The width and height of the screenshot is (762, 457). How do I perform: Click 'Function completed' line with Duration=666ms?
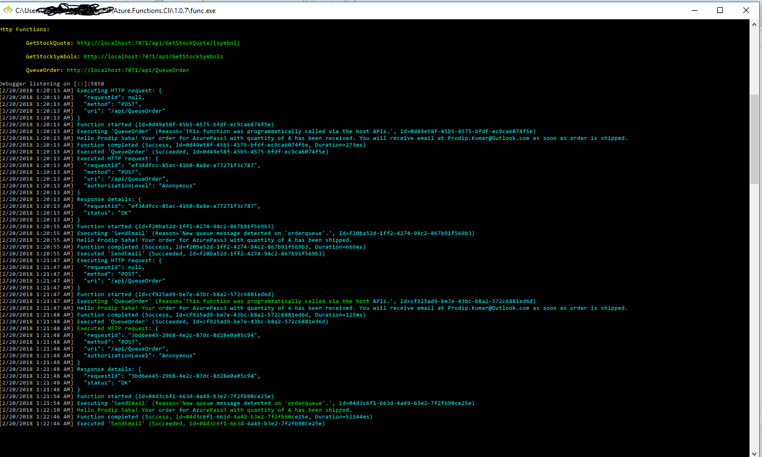(x=183, y=247)
